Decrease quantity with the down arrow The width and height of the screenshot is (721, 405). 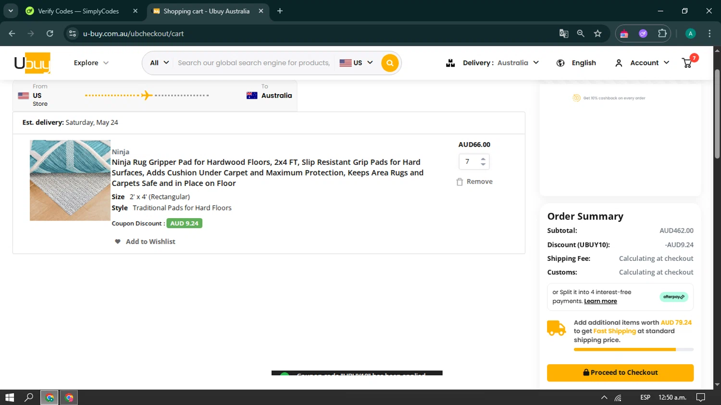pyautogui.click(x=483, y=165)
